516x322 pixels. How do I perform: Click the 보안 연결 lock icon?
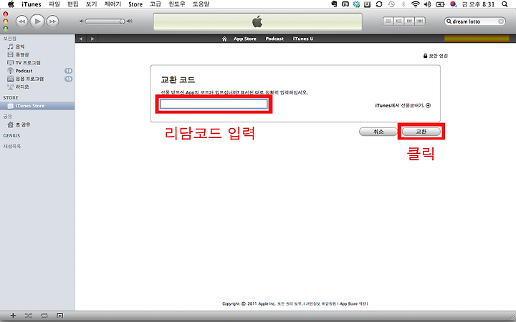[x=425, y=57]
